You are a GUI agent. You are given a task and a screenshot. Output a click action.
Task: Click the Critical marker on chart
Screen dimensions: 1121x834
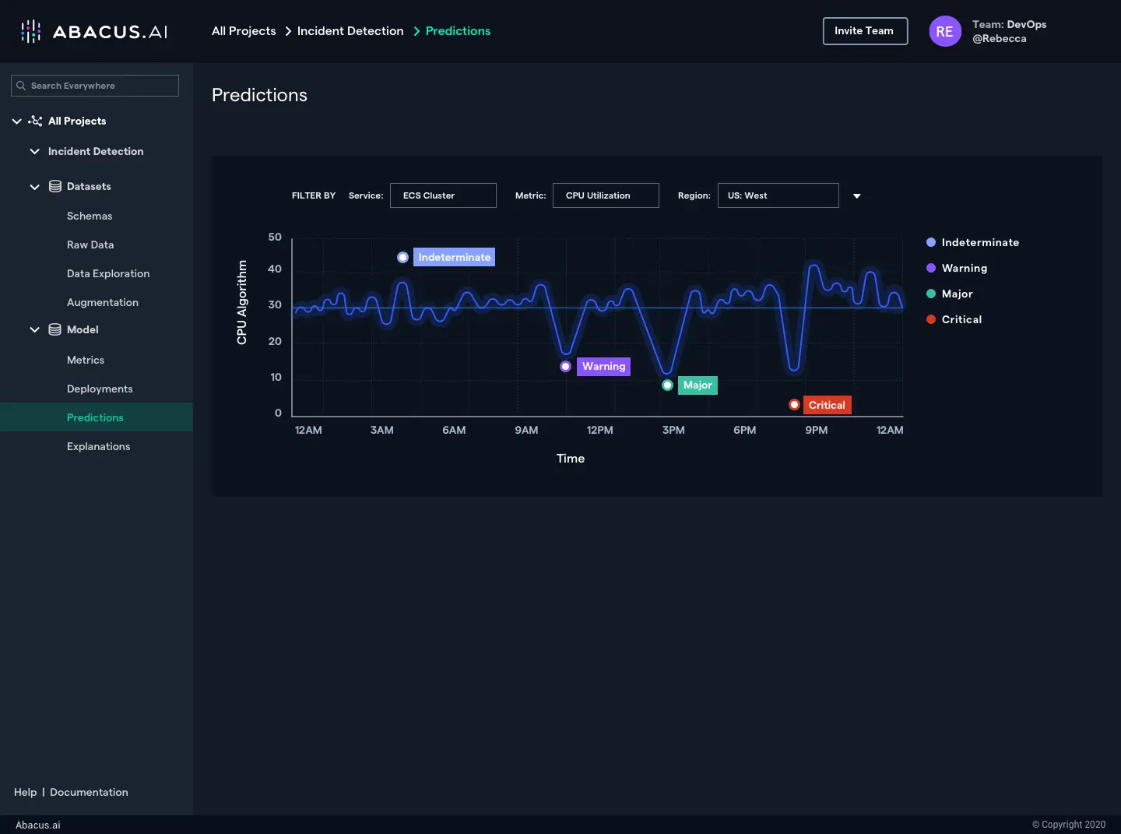click(794, 405)
